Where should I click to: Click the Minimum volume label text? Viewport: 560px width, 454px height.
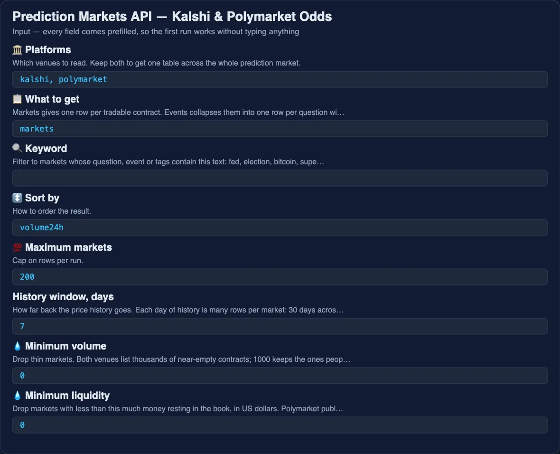click(65, 346)
